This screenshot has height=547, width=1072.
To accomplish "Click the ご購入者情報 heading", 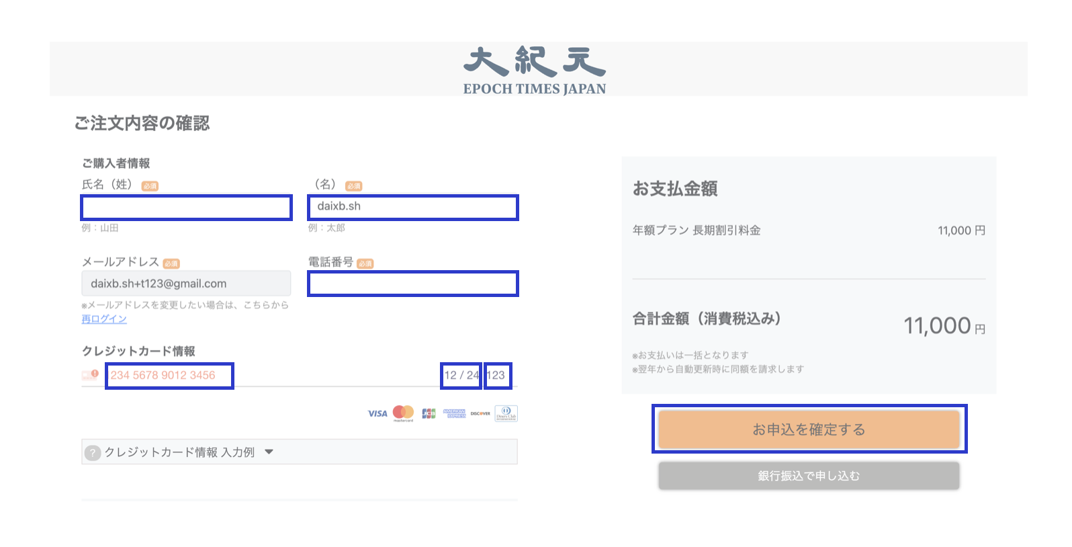I will coord(116,163).
